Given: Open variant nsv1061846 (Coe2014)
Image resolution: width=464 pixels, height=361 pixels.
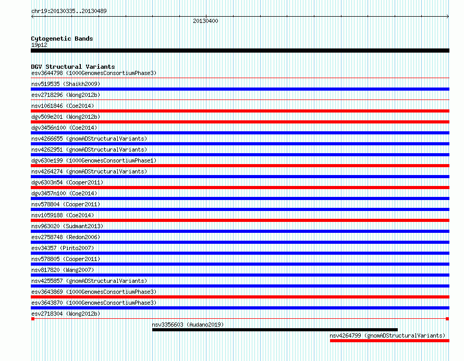Looking at the screenshot, I should pos(63,106).
